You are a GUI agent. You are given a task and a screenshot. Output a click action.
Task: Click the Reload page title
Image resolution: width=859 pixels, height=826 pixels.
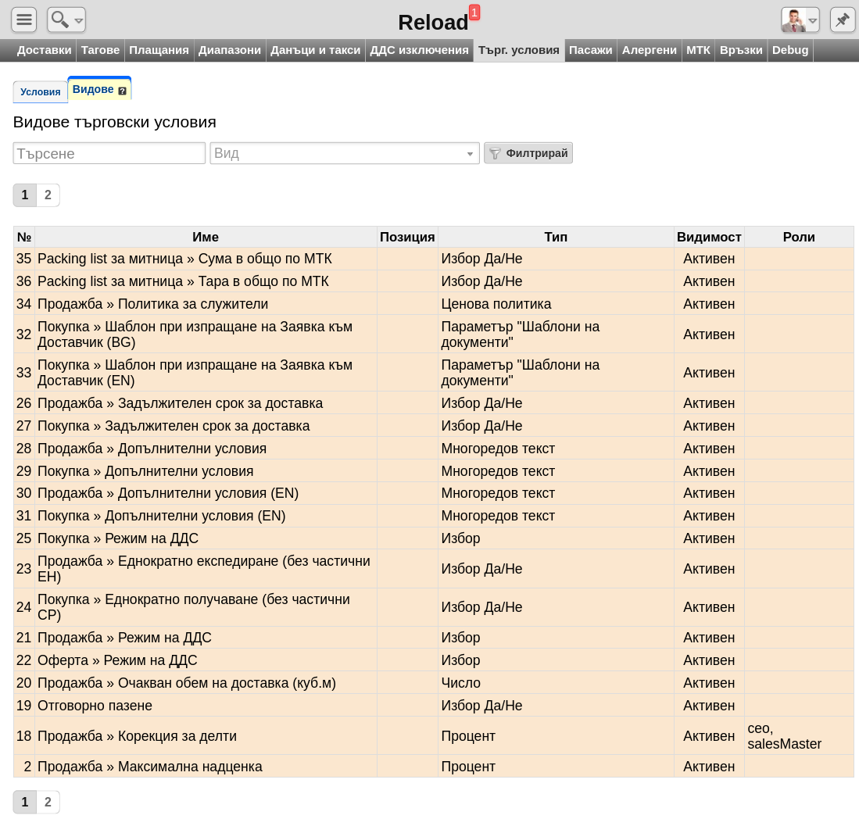(x=433, y=23)
